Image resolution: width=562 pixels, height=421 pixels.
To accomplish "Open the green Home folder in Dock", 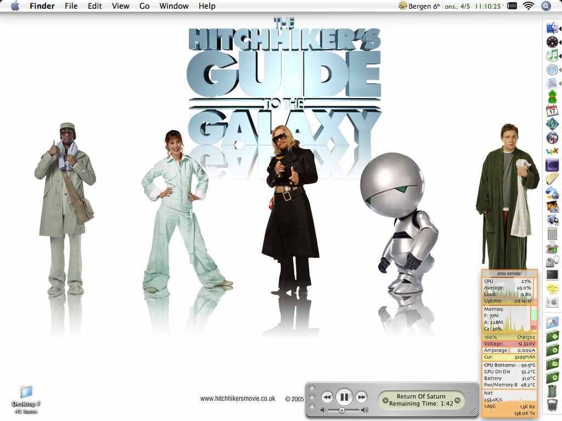I will (552, 377).
